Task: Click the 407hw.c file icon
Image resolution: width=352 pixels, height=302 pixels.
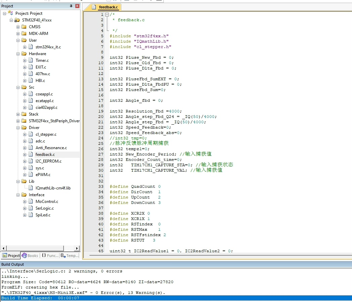Action: [31, 74]
